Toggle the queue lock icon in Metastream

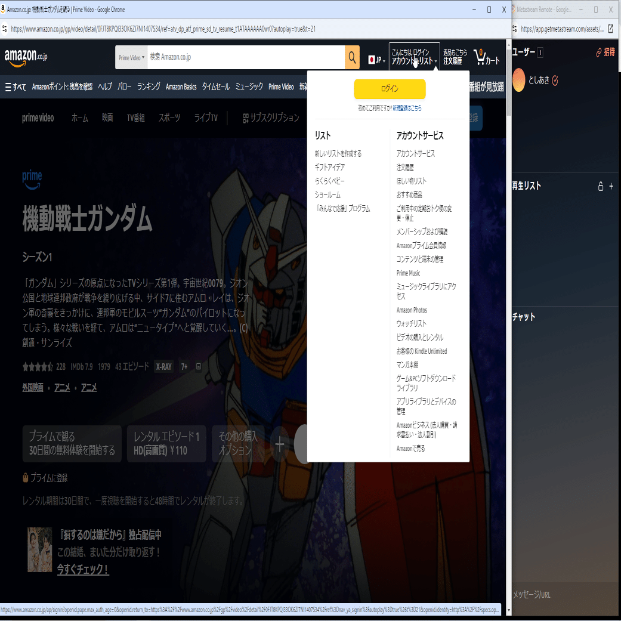601,186
